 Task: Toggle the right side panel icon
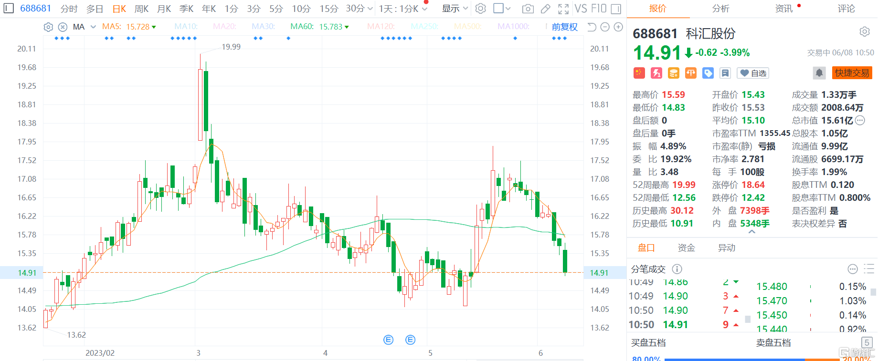(x=616, y=9)
